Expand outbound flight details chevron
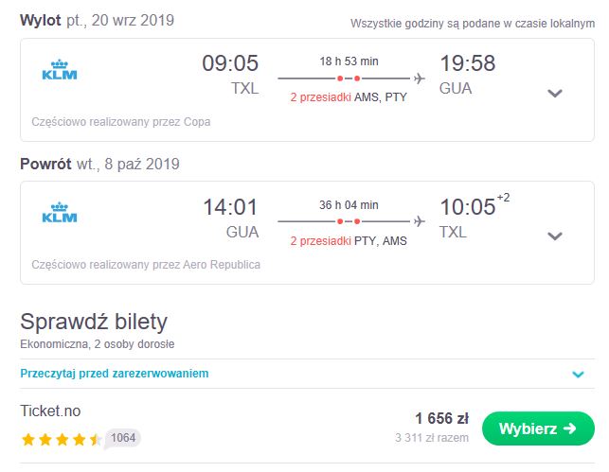 pos(555,93)
